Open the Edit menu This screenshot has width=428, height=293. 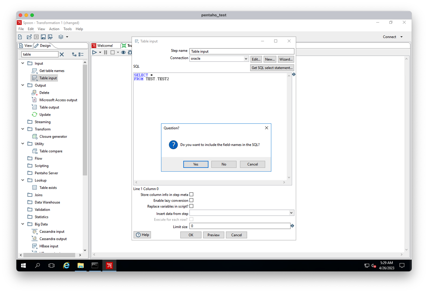pos(31,29)
